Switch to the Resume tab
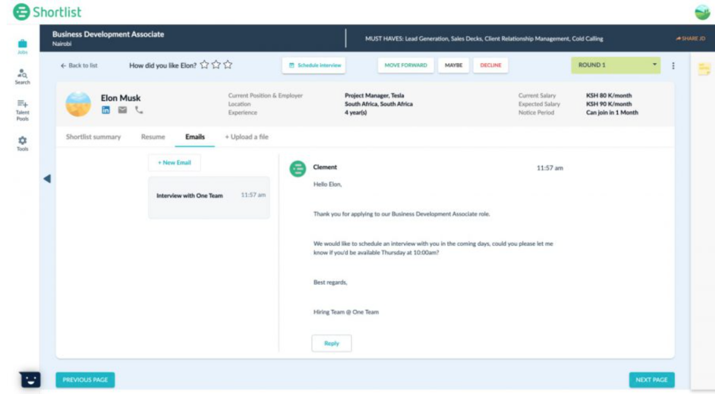This screenshot has width=715, height=394. click(154, 137)
